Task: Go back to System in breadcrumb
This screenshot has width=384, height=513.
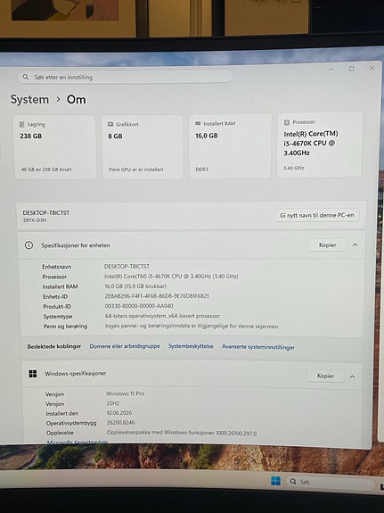Action: [x=29, y=99]
